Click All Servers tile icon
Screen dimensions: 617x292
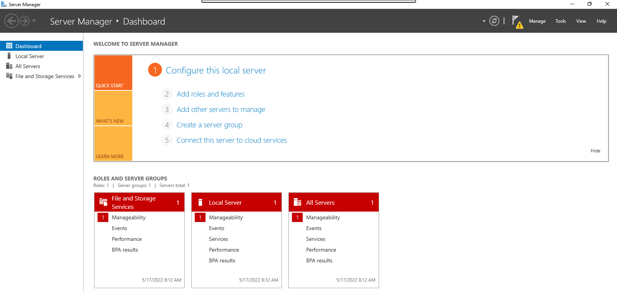coord(297,202)
